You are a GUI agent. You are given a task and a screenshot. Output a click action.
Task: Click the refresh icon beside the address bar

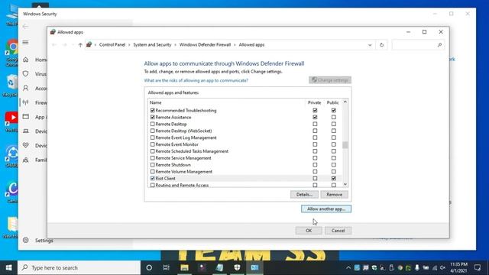coord(381,45)
